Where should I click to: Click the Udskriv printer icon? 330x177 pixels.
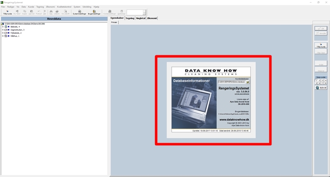57,12
